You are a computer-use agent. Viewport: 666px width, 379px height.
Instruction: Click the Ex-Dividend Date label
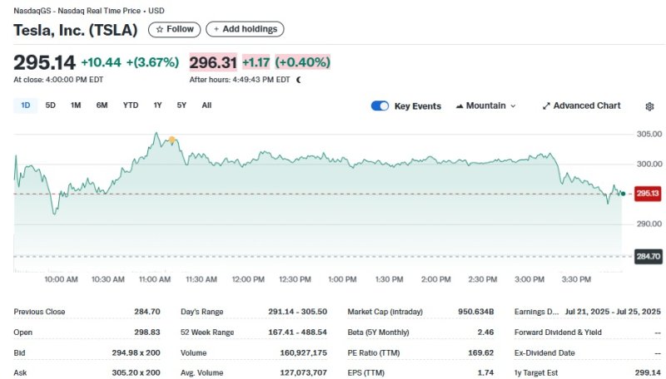point(544,352)
